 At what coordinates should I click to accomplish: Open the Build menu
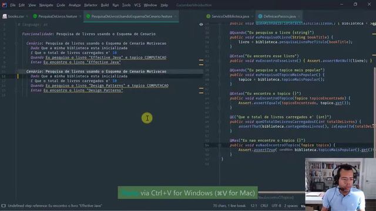pos(105,5)
